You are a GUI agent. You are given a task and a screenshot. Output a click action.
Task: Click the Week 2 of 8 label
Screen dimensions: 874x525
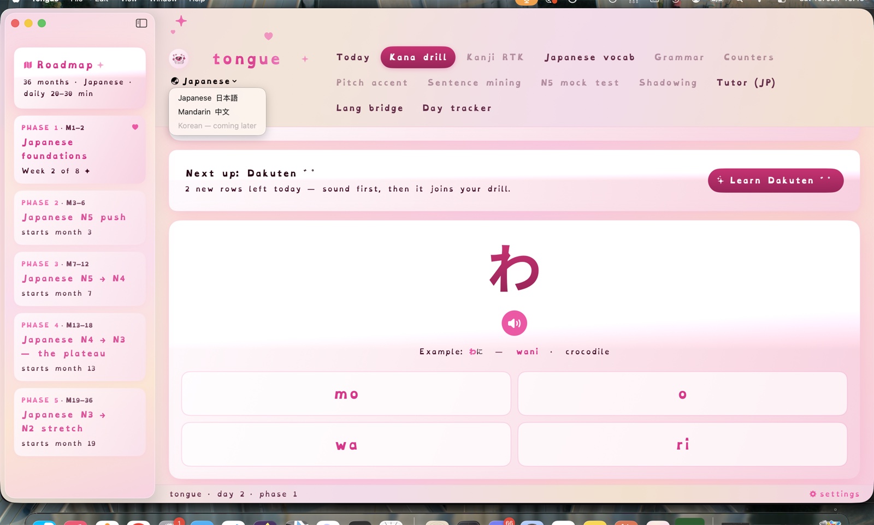click(56, 171)
